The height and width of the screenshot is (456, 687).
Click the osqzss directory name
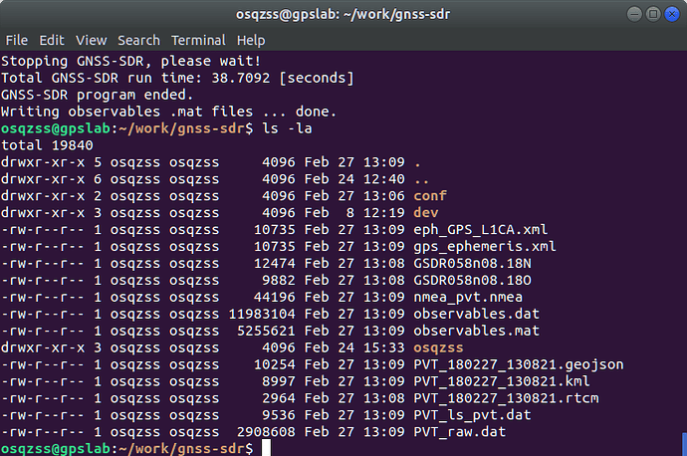[x=438, y=347]
